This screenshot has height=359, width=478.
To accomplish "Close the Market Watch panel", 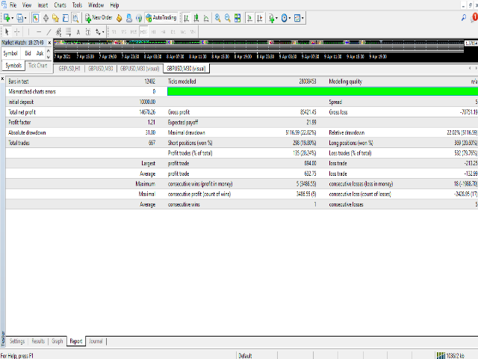I will point(49,43).
